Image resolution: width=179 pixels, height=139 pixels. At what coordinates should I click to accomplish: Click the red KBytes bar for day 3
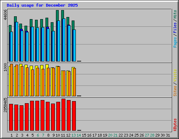tap(22, 118)
